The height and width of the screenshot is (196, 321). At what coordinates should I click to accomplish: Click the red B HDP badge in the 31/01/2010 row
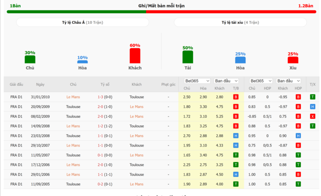pyautogui.click(x=298, y=97)
